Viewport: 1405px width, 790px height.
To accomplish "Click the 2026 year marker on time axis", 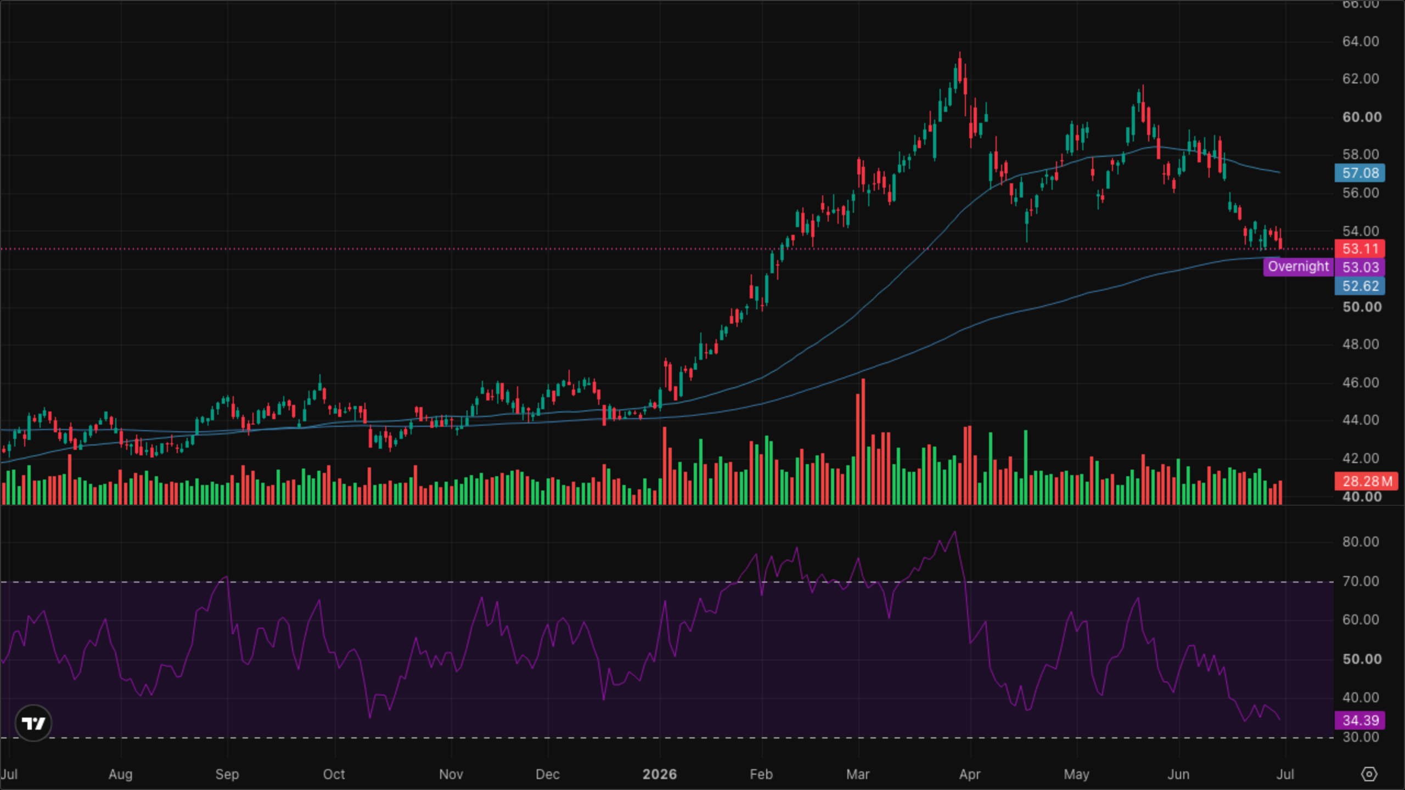I will (660, 774).
